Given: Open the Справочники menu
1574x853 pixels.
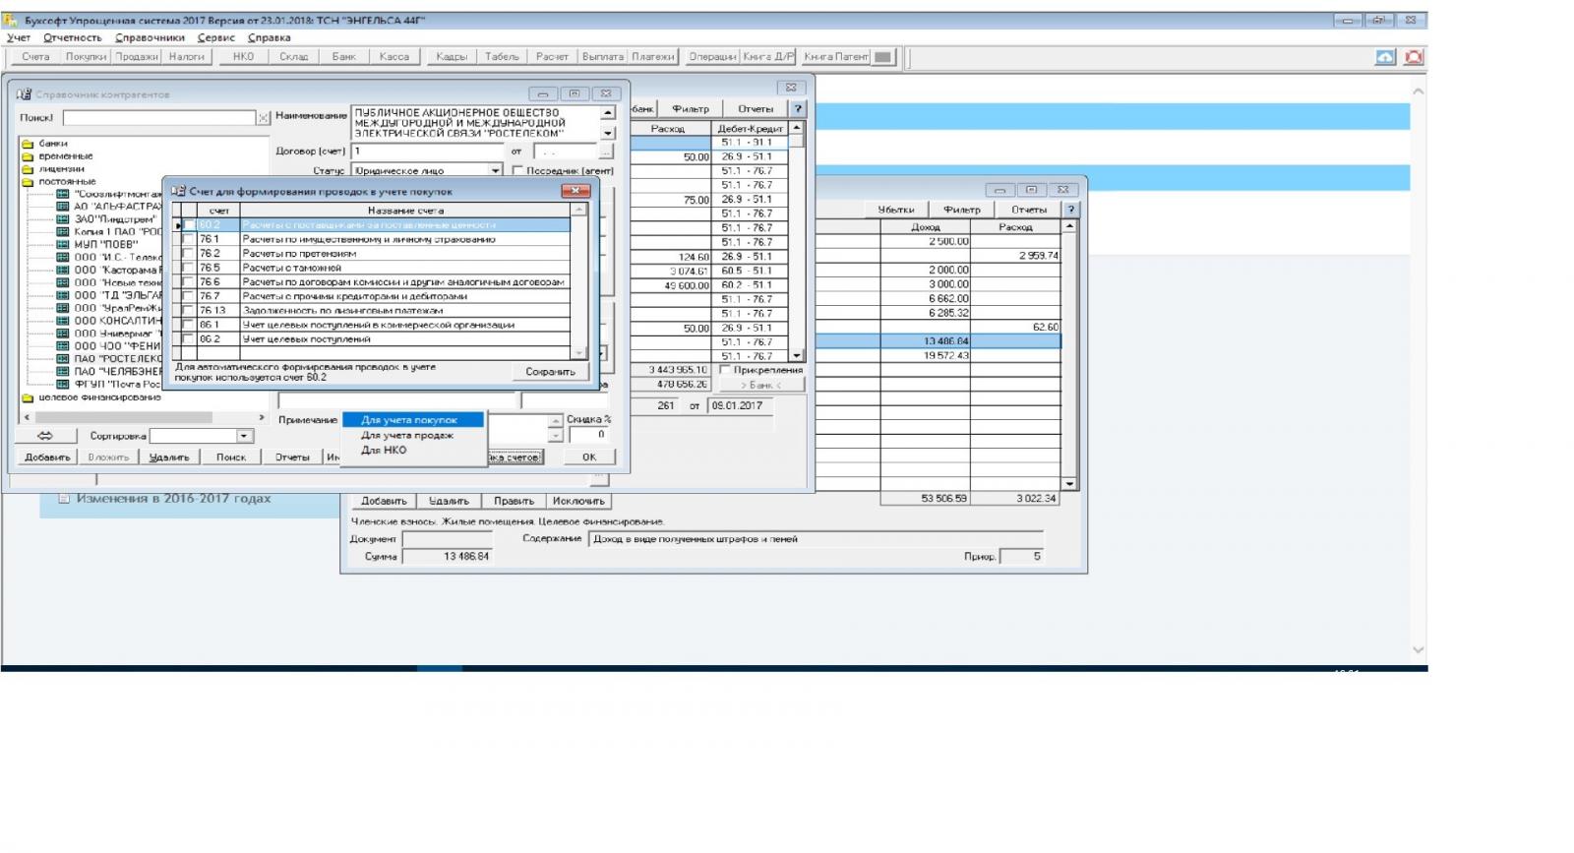Looking at the screenshot, I should [150, 37].
